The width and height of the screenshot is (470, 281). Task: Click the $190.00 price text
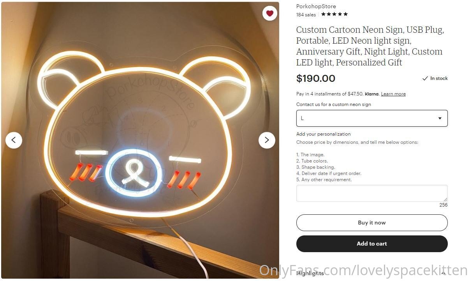pyautogui.click(x=316, y=78)
